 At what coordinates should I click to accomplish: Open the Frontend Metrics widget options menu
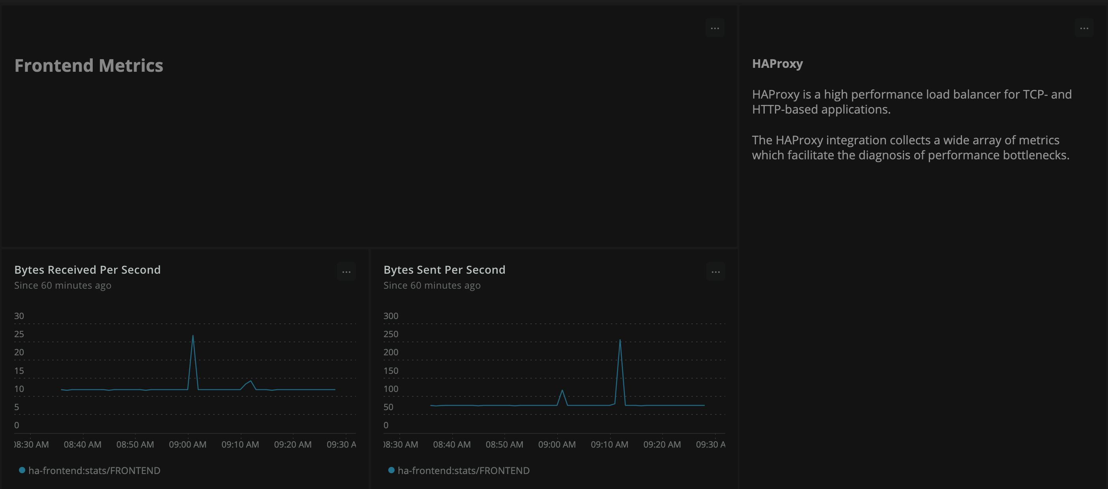tap(715, 28)
